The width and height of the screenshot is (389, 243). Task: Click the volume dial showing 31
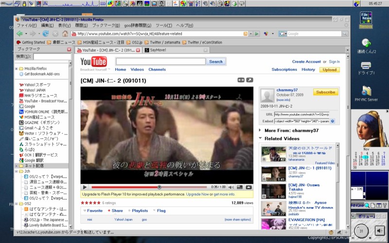click(361, 231)
